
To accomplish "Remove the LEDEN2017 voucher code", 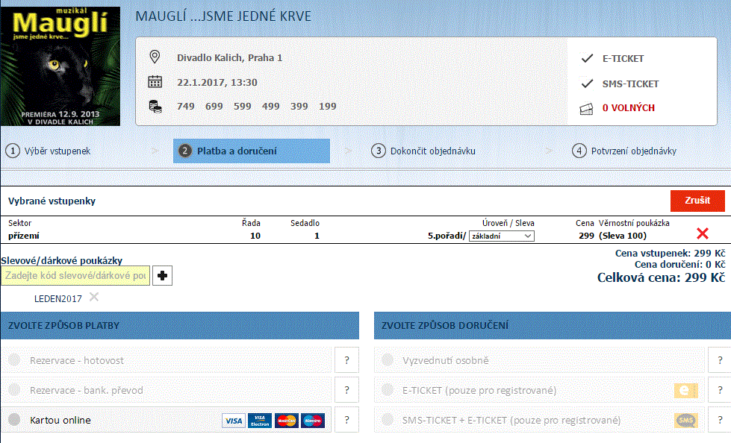I will click(94, 297).
